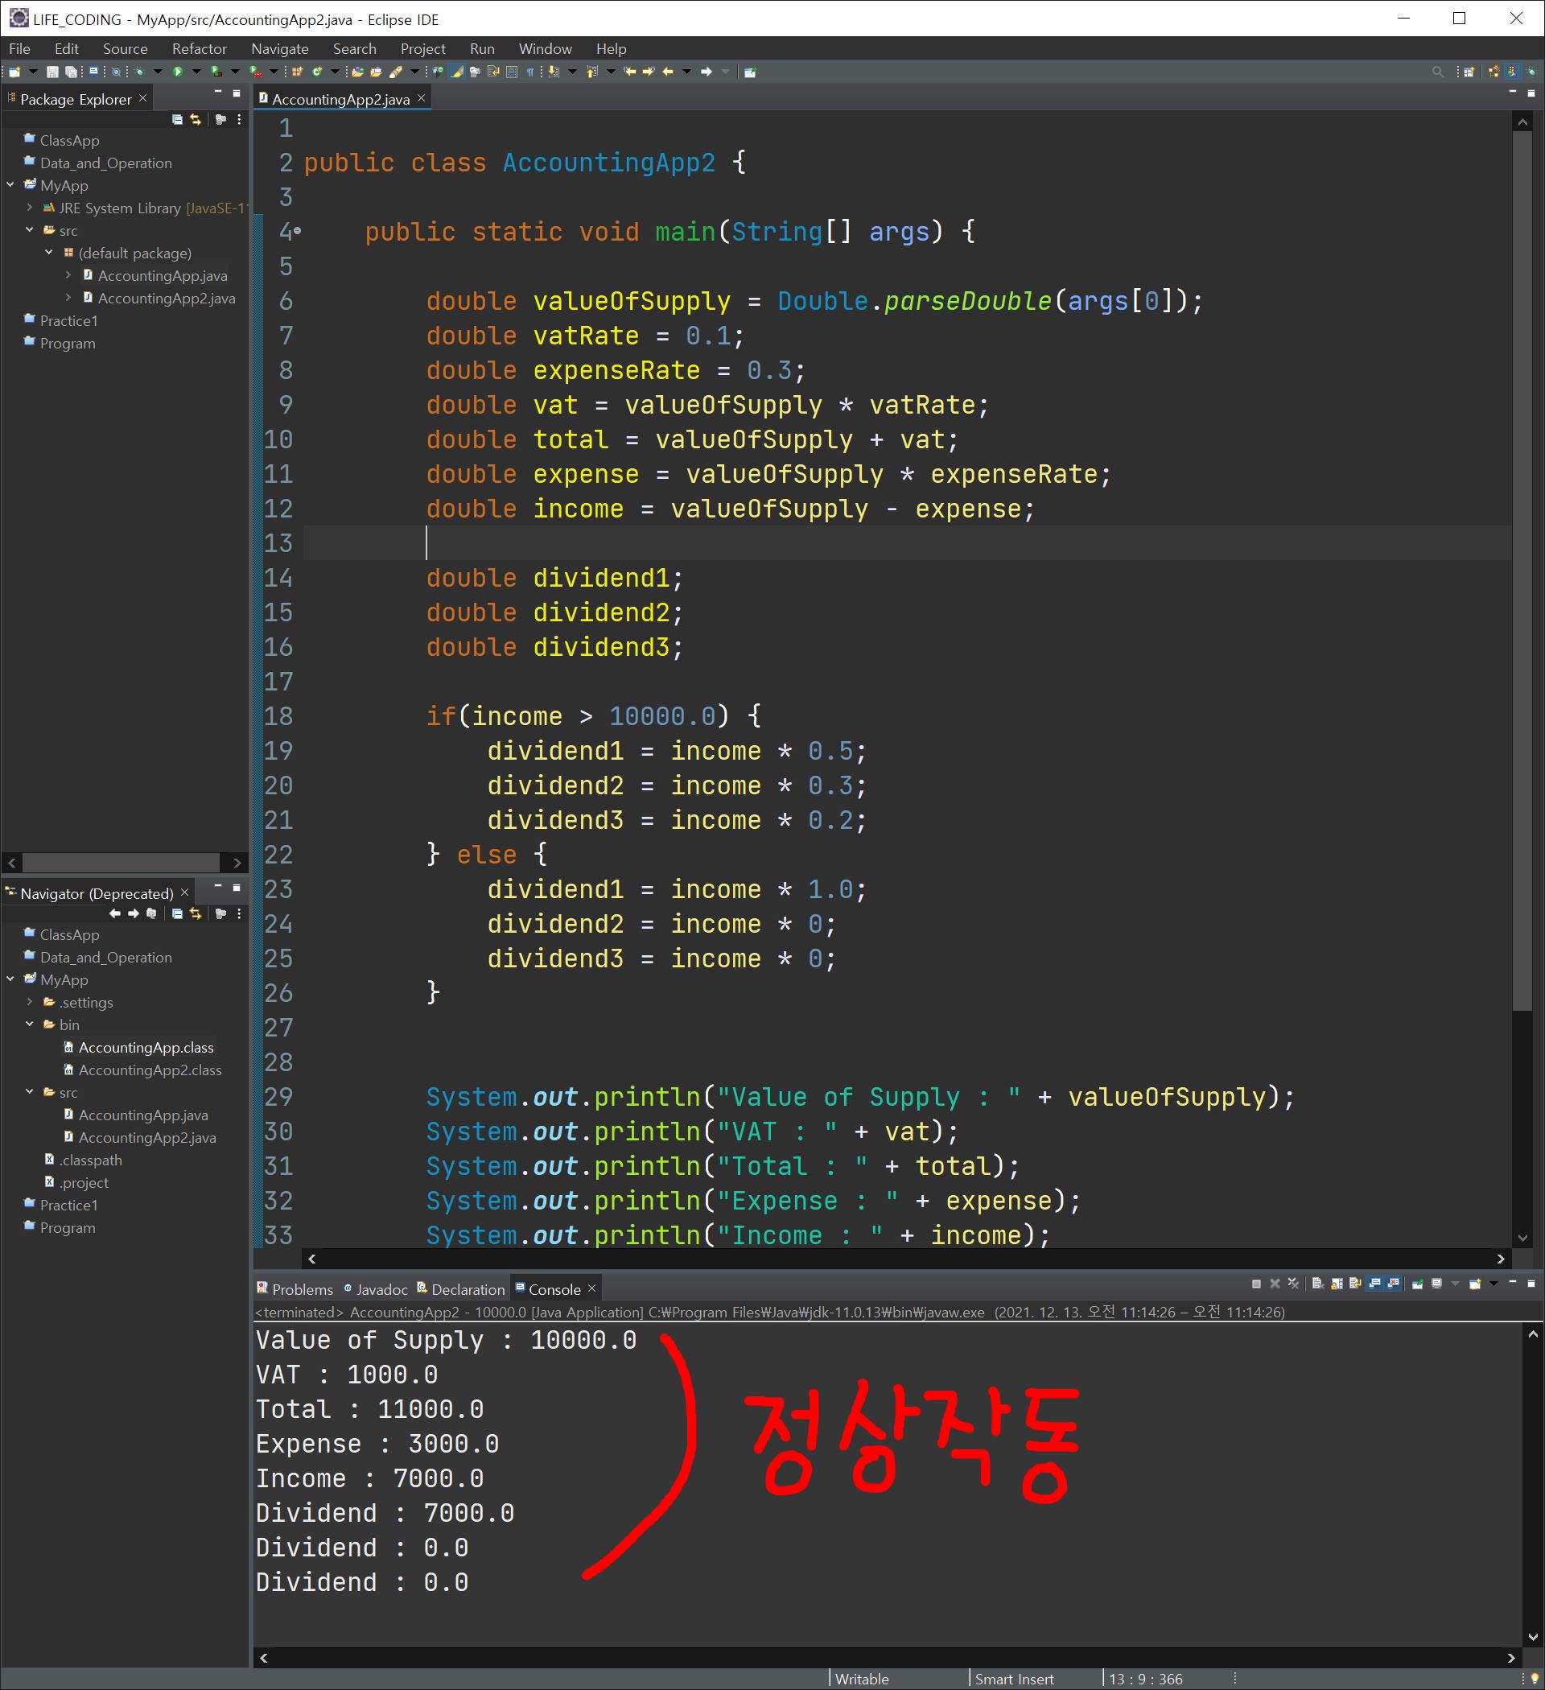Image resolution: width=1545 pixels, height=1690 pixels.
Task: Click Collapse All in Package Explorer
Action: (177, 120)
